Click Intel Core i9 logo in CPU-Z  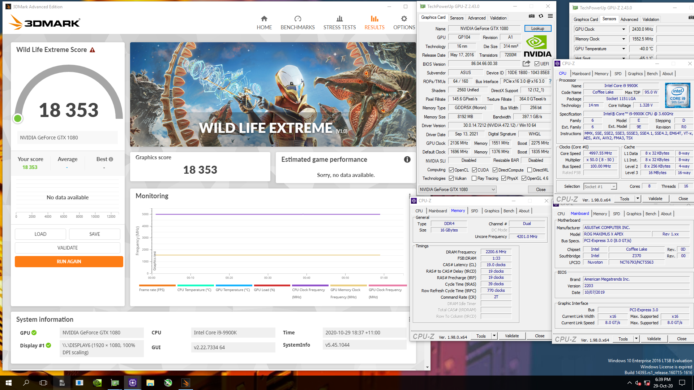tap(677, 95)
